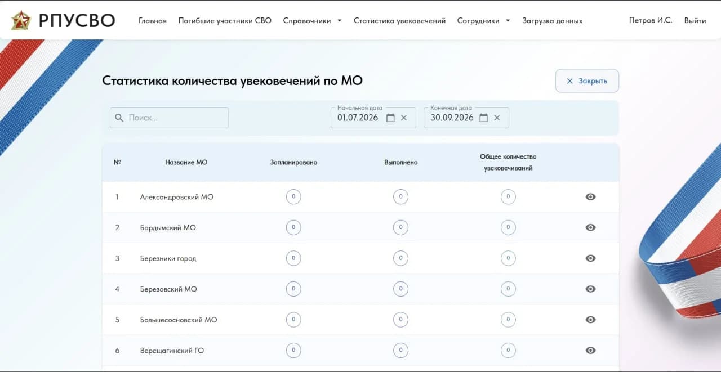Select the Бардымский МО name
The height and width of the screenshot is (372, 721).
pyautogui.click(x=168, y=227)
